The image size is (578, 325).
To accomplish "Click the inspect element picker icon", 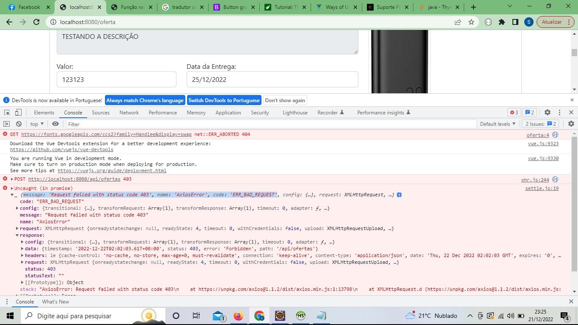I will click(7, 112).
